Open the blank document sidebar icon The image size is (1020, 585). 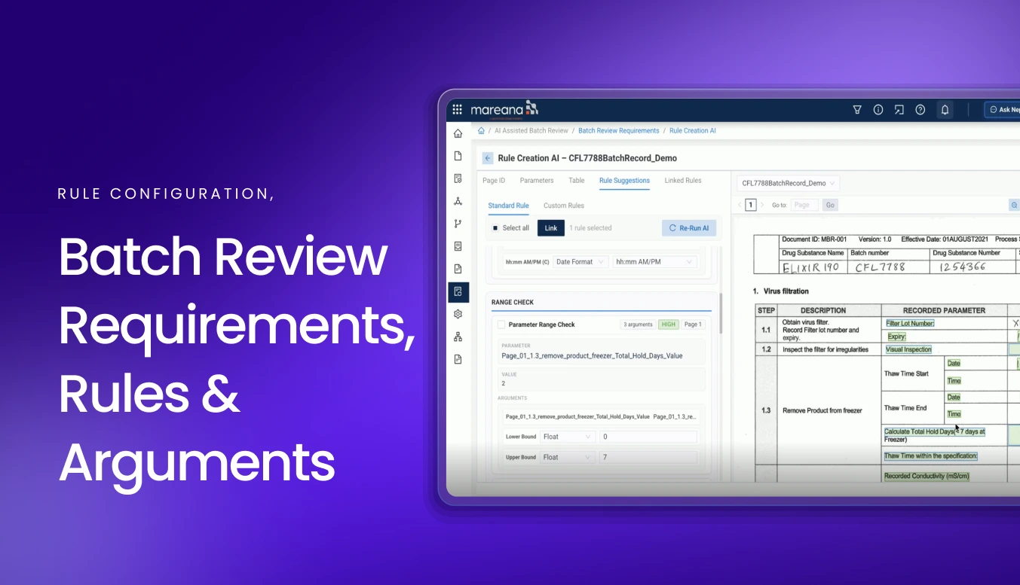click(458, 156)
